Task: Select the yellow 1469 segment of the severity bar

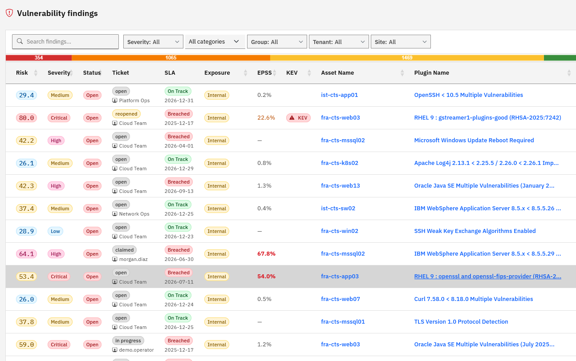Action: 407,58
